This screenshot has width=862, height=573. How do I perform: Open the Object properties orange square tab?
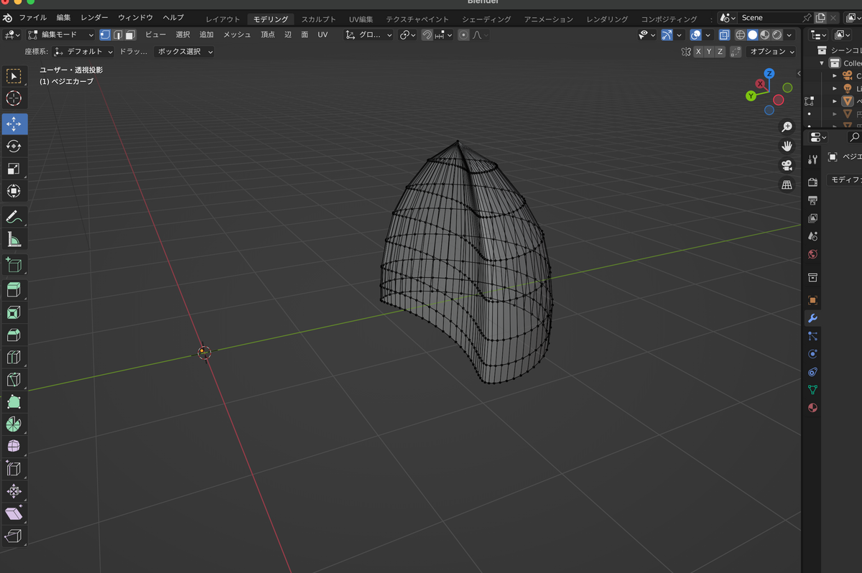pyautogui.click(x=812, y=300)
